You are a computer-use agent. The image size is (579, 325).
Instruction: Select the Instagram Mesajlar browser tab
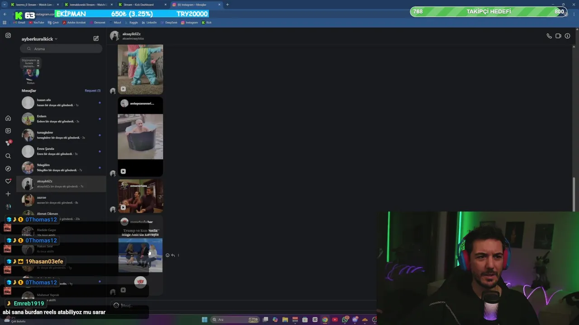pos(196,5)
